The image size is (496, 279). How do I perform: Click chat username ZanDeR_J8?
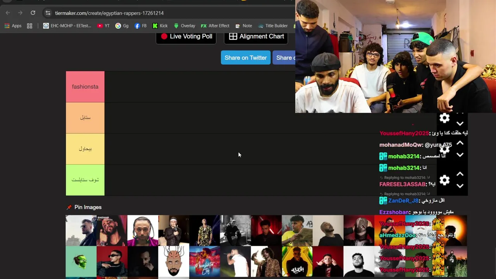(x=403, y=201)
